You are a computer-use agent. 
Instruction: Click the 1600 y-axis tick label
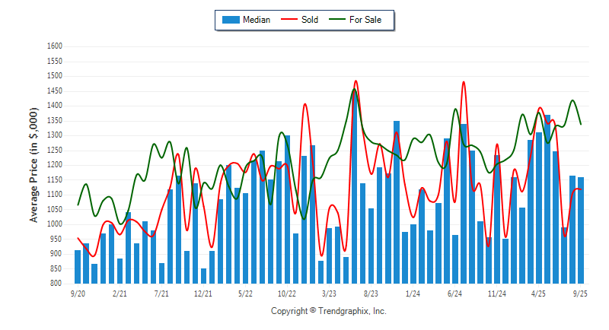pos(54,46)
